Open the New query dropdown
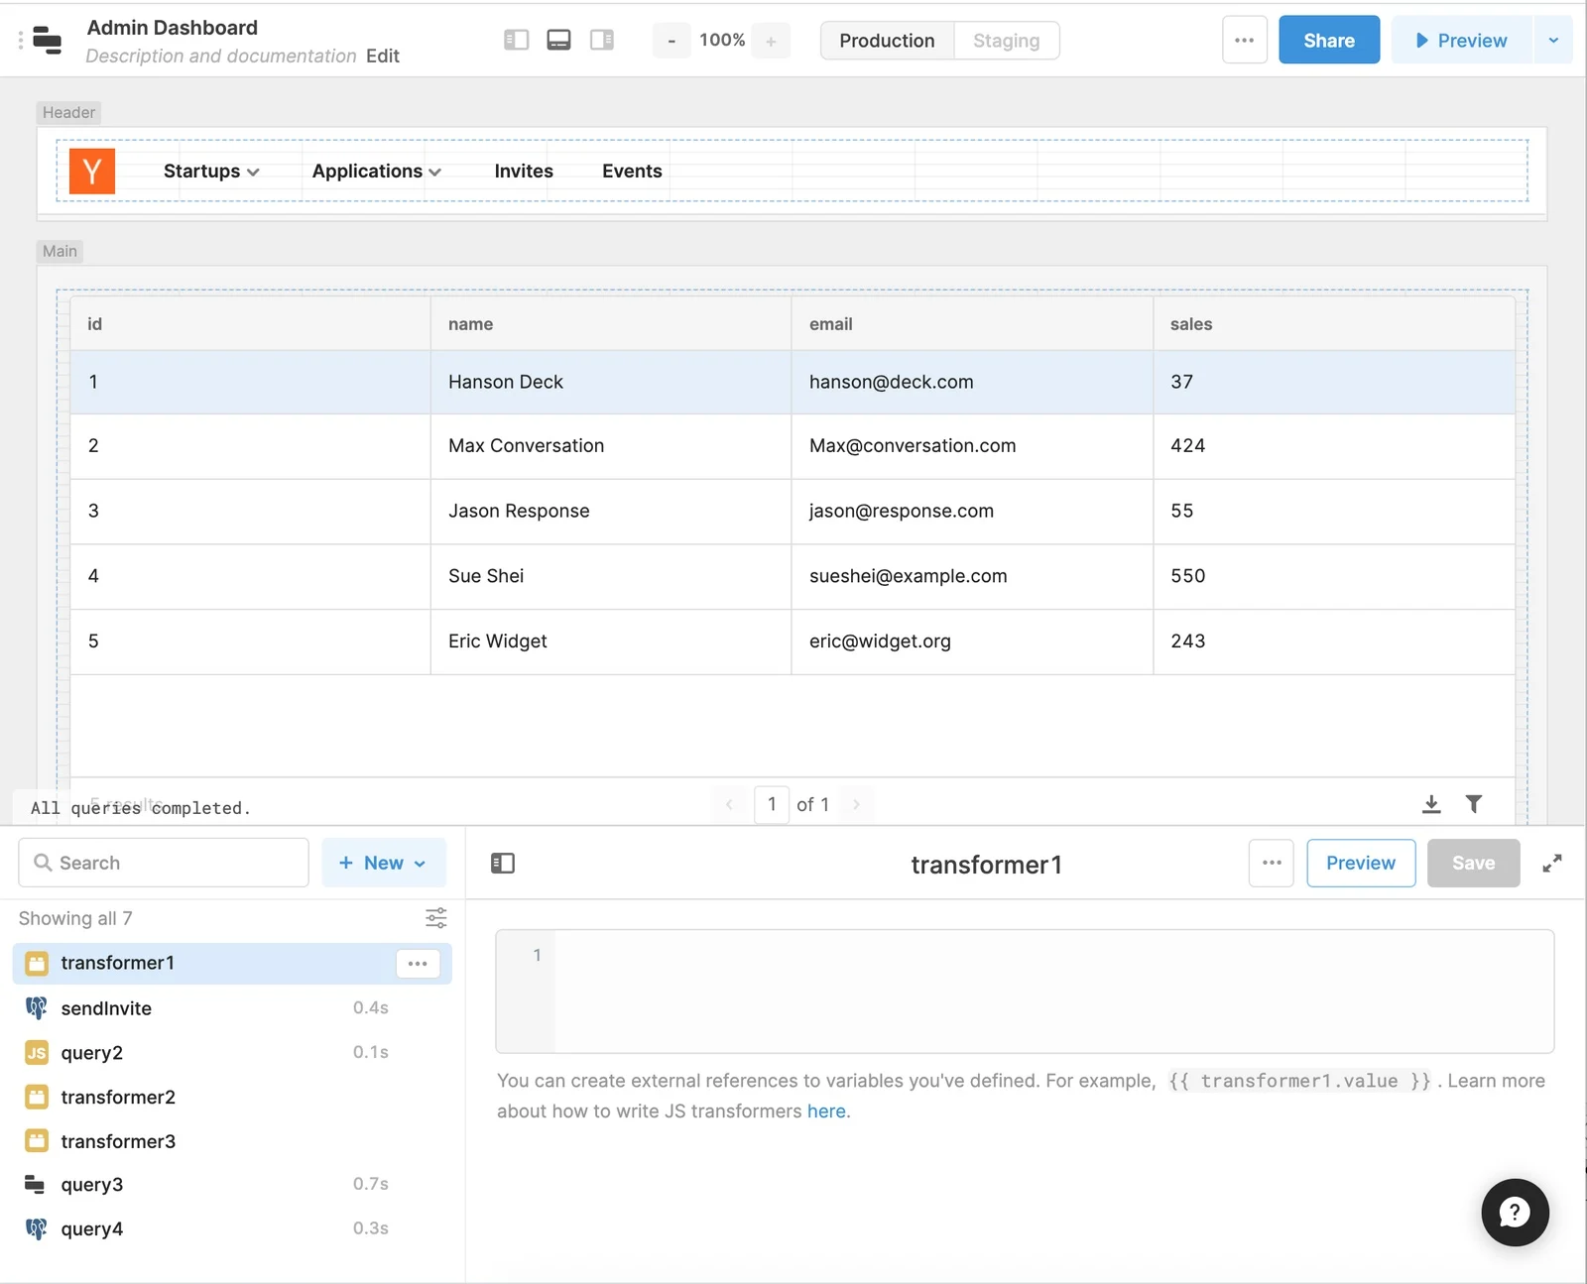The image size is (1587, 1284). coord(384,863)
